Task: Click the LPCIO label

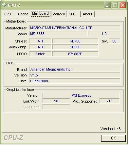Action: tap(22, 54)
